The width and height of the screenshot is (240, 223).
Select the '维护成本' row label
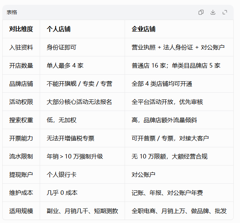click(x=21, y=193)
